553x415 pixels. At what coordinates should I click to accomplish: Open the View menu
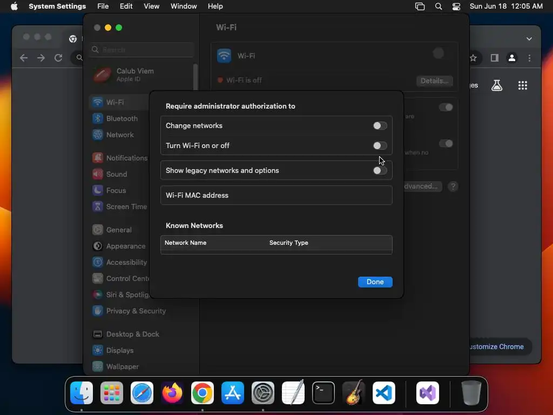[152, 6]
